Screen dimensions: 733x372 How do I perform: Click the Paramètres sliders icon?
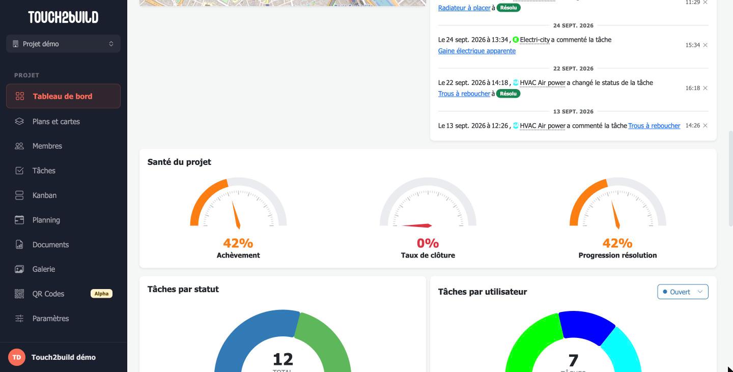pos(19,319)
